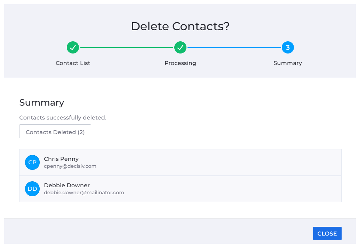Click the Contacts successfully deleted message
Screen dimensions: 359x247
pos(63,117)
